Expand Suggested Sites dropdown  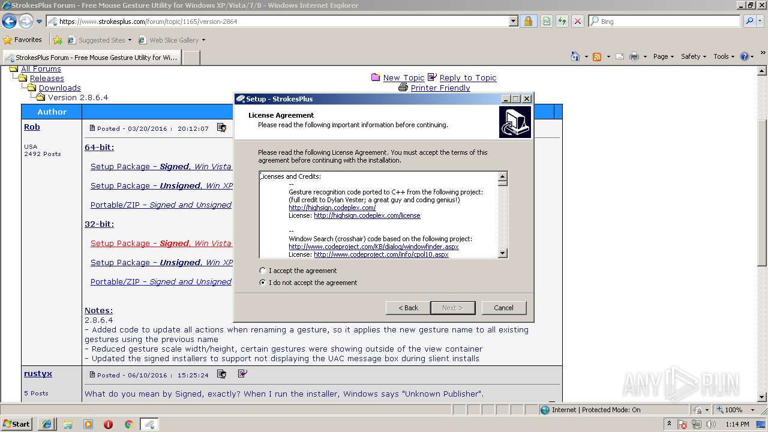point(130,40)
